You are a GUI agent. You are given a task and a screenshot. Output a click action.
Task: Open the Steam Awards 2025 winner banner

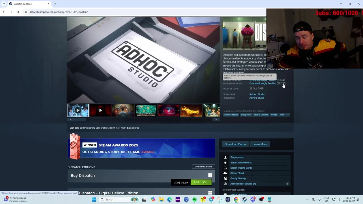pos(141,148)
